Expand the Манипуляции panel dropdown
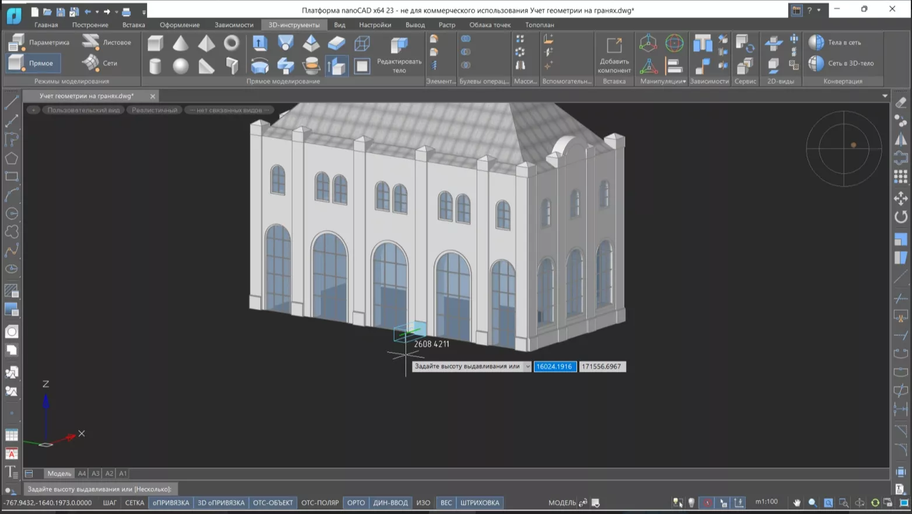Viewport: 912px width, 514px height. point(684,82)
